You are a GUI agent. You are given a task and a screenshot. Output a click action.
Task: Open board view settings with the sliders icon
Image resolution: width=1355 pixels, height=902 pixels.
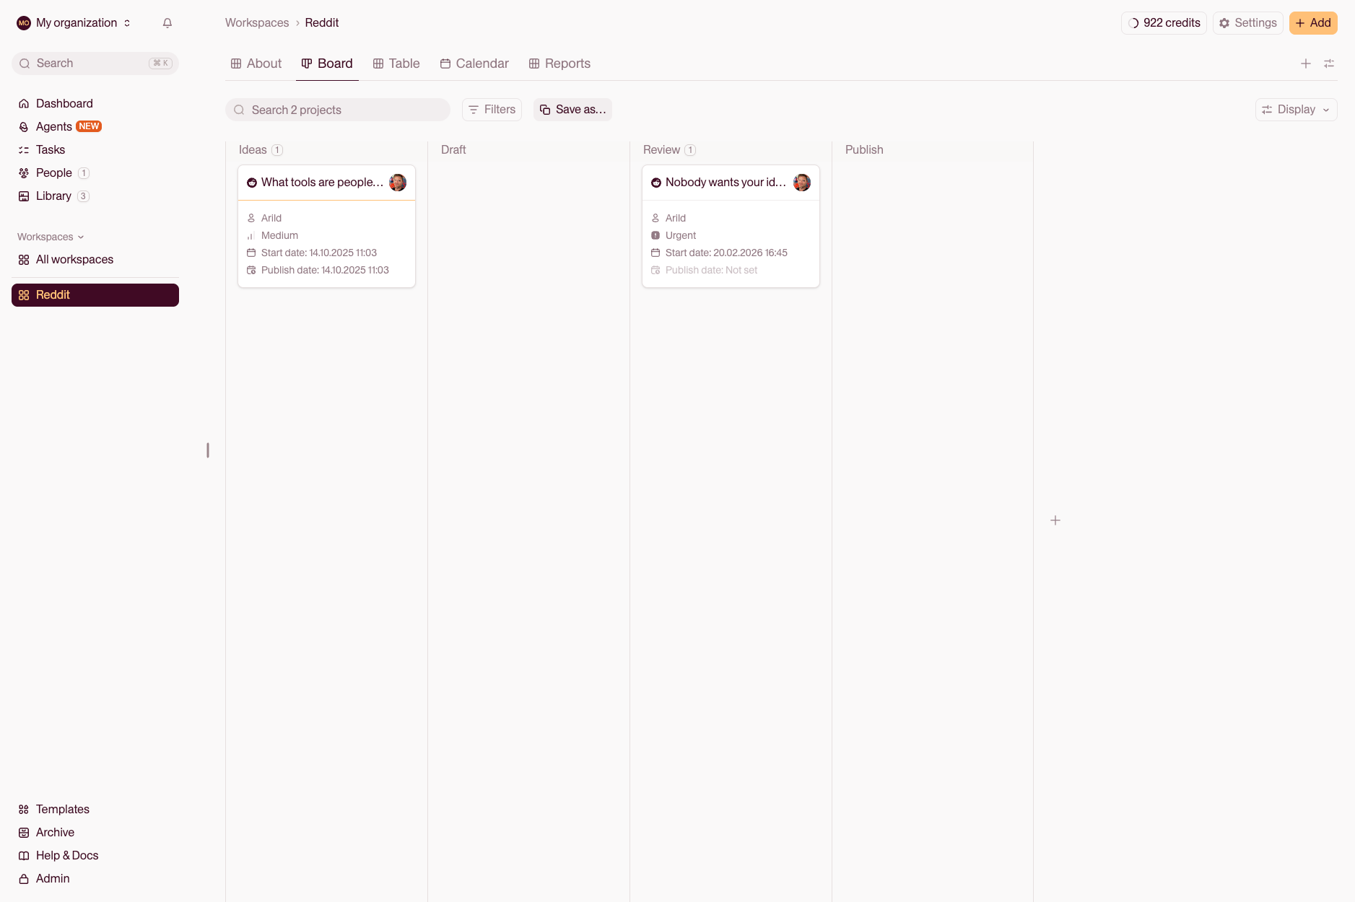[x=1330, y=63]
